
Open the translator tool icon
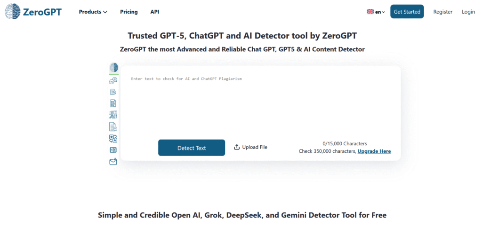pyautogui.click(x=113, y=138)
